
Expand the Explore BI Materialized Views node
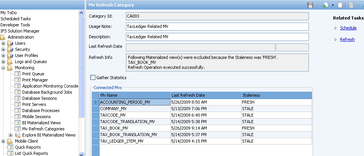(x=10, y=135)
